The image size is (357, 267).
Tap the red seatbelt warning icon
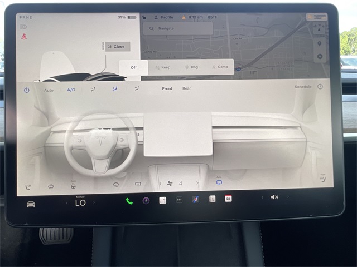[x=24, y=37]
